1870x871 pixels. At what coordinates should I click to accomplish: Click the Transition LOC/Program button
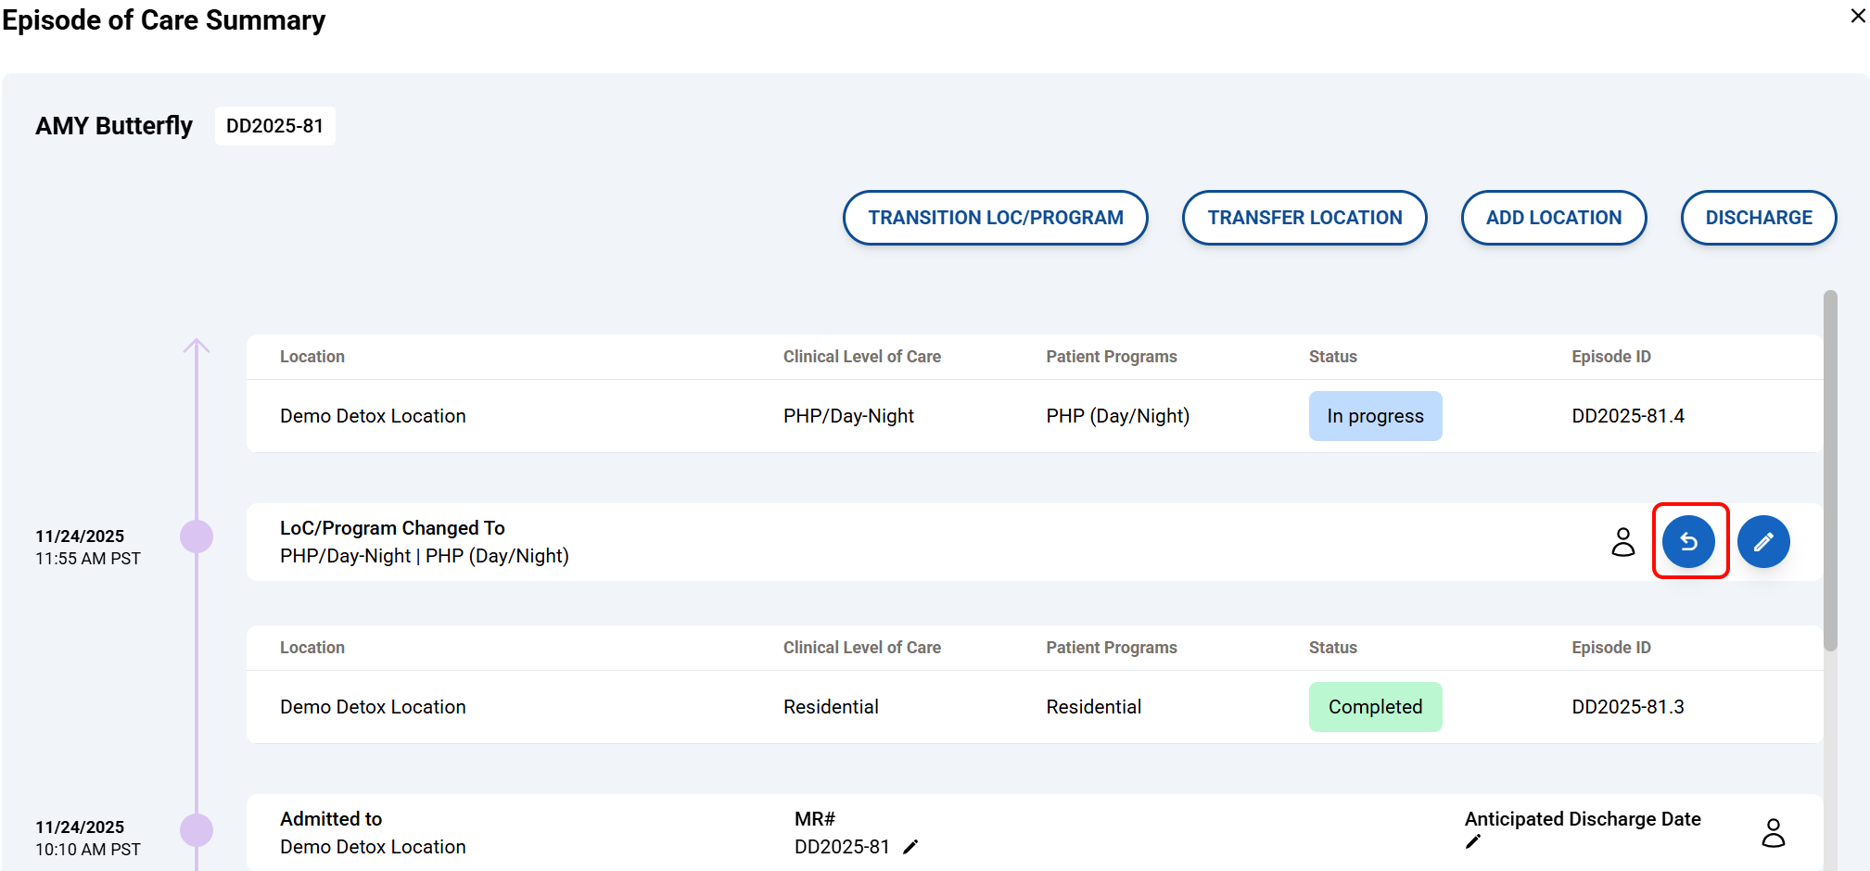[x=995, y=218]
